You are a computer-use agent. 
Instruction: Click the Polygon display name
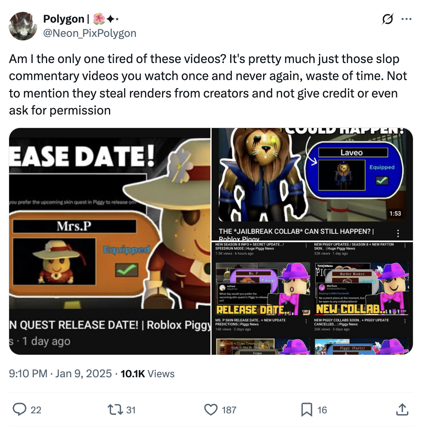coord(64,19)
